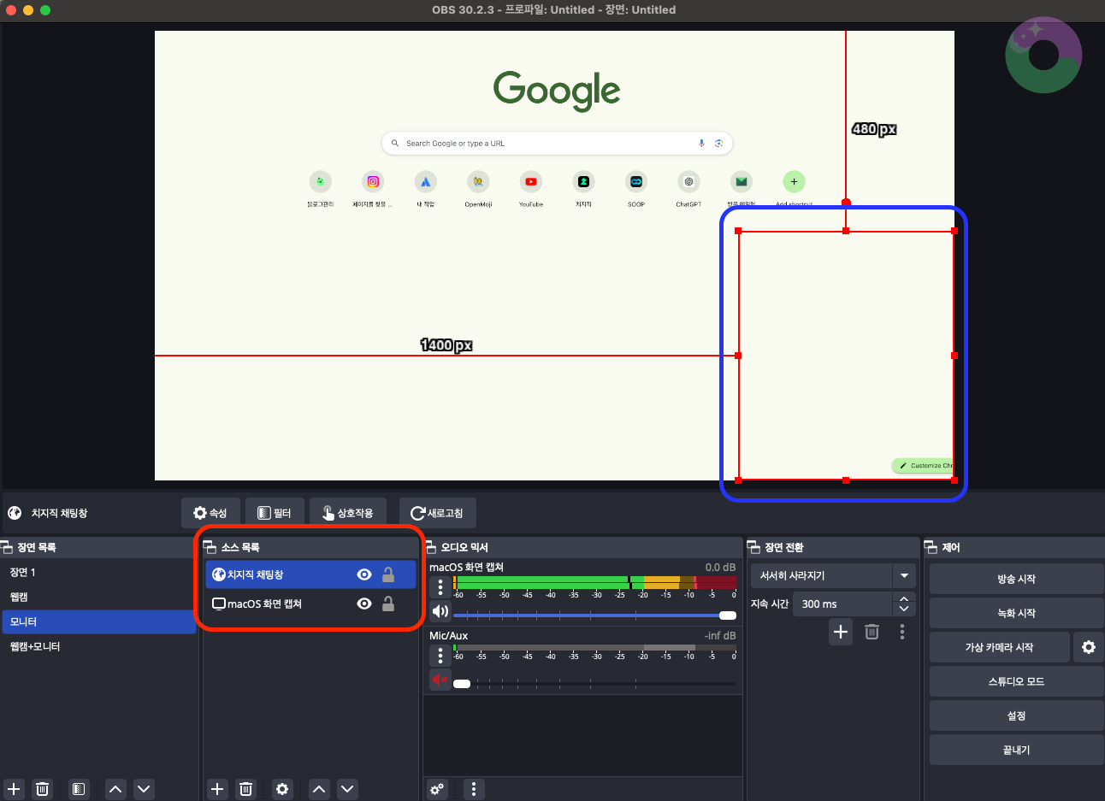
Task: Open virtual camera settings gear
Action: coord(1088,647)
